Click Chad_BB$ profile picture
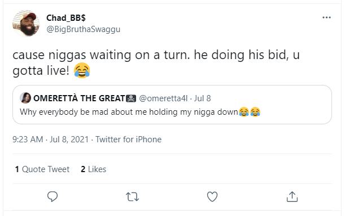 26,24
